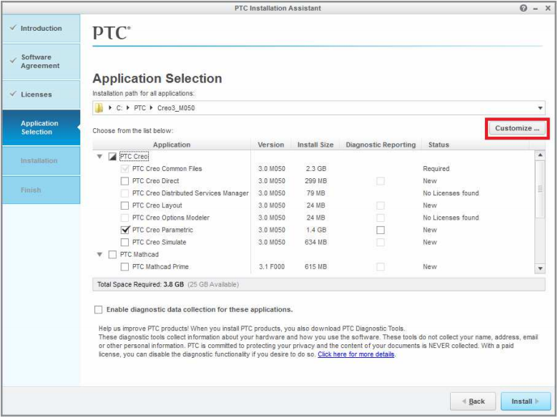Screen dimensions: 558x418
Task: Select the PTC Mathcad tree label
Action: (x=139, y=254)
